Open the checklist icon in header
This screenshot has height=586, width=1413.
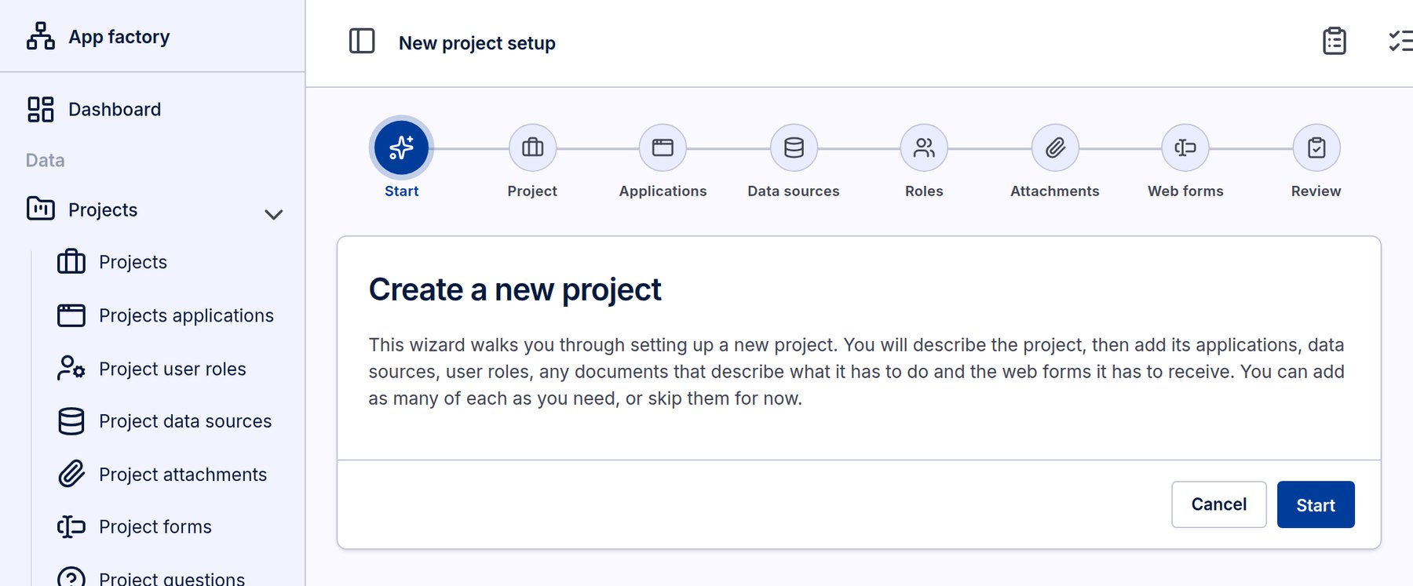tap(1401, 41)
